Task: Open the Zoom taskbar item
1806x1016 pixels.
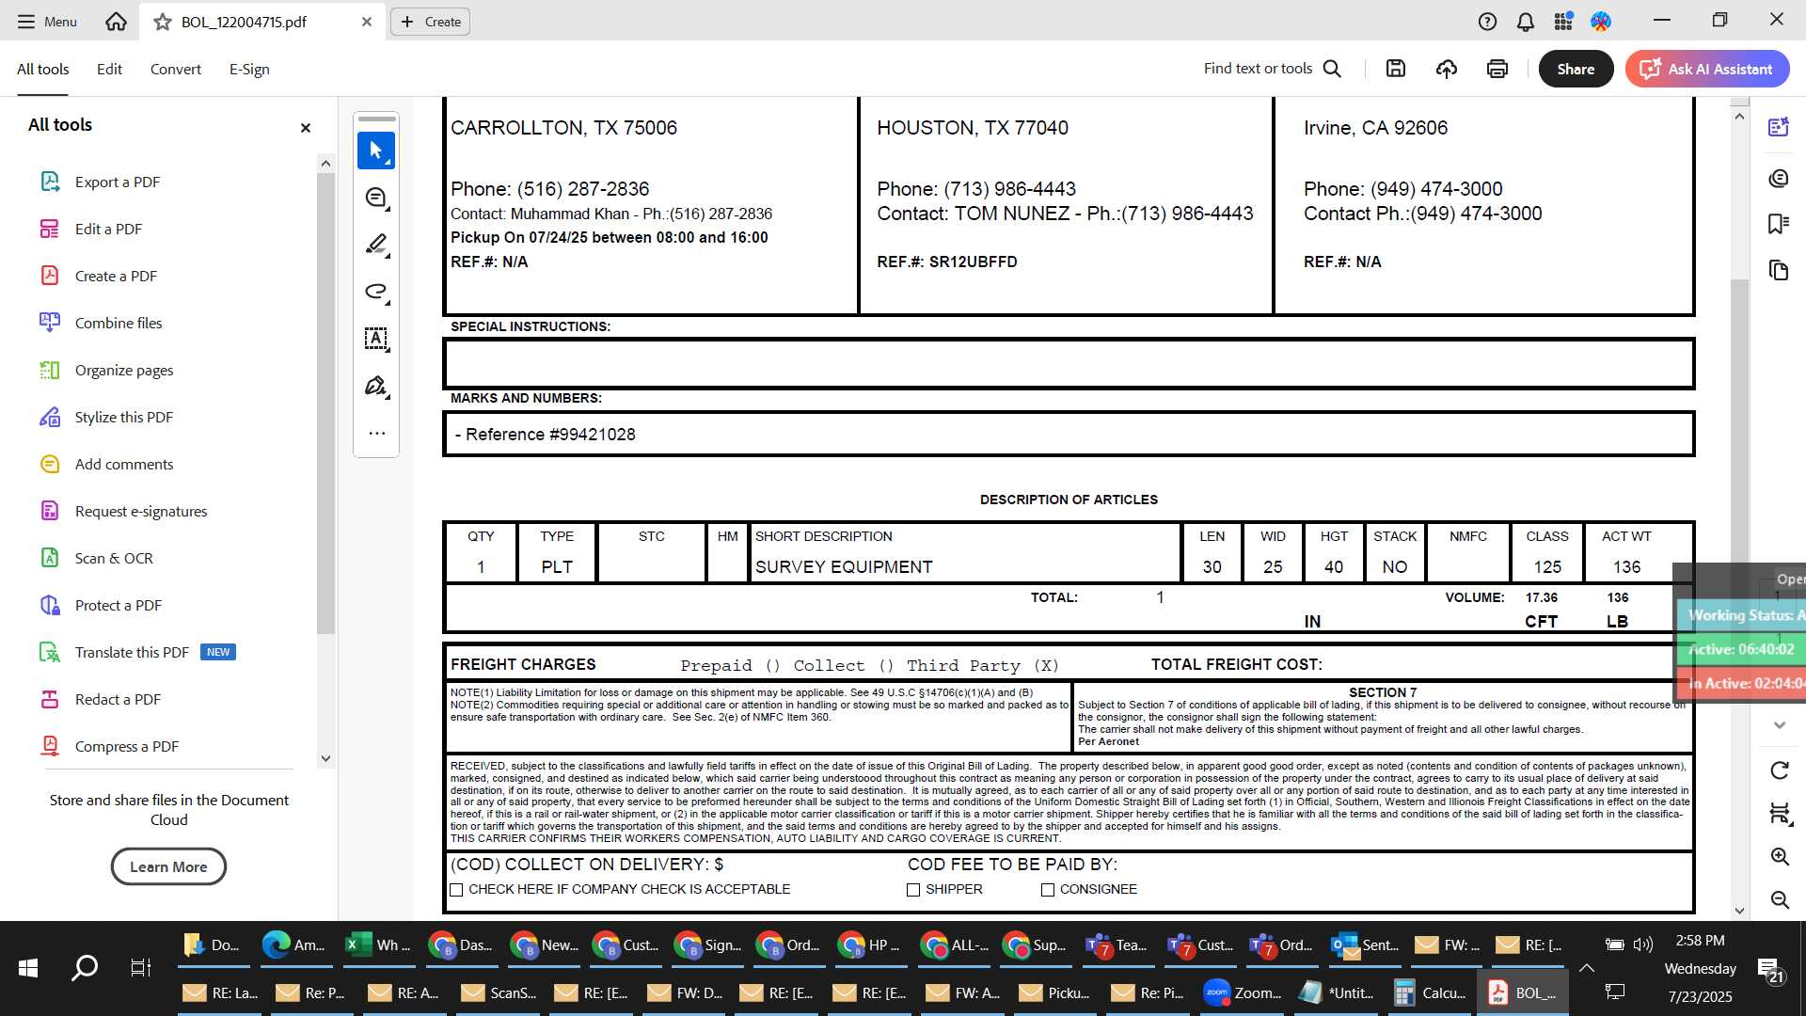Action: tap(1242, 992)
